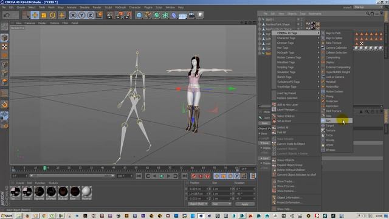Click Make Editable icon in left sidebar

click(4, 26)
